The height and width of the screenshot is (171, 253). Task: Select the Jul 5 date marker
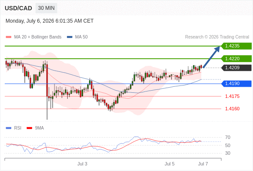tap(169, 164)
